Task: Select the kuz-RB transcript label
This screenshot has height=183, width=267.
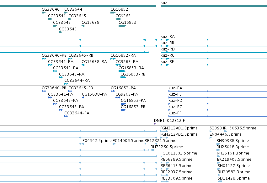Action: 168,43
